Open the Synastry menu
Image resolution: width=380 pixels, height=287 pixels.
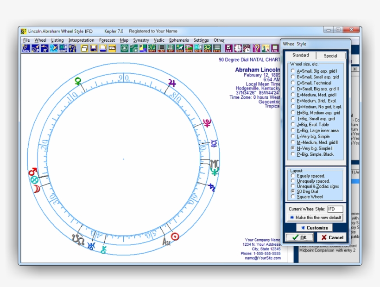pyautogui.click(x=141, y=40)
